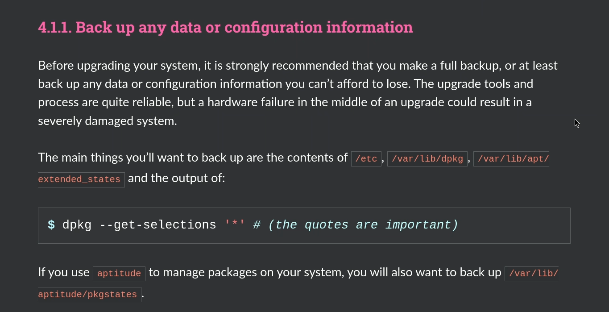Click the text "If you use" before aptitude
This screenshot has width=609, height=312.
click(64, 272)
